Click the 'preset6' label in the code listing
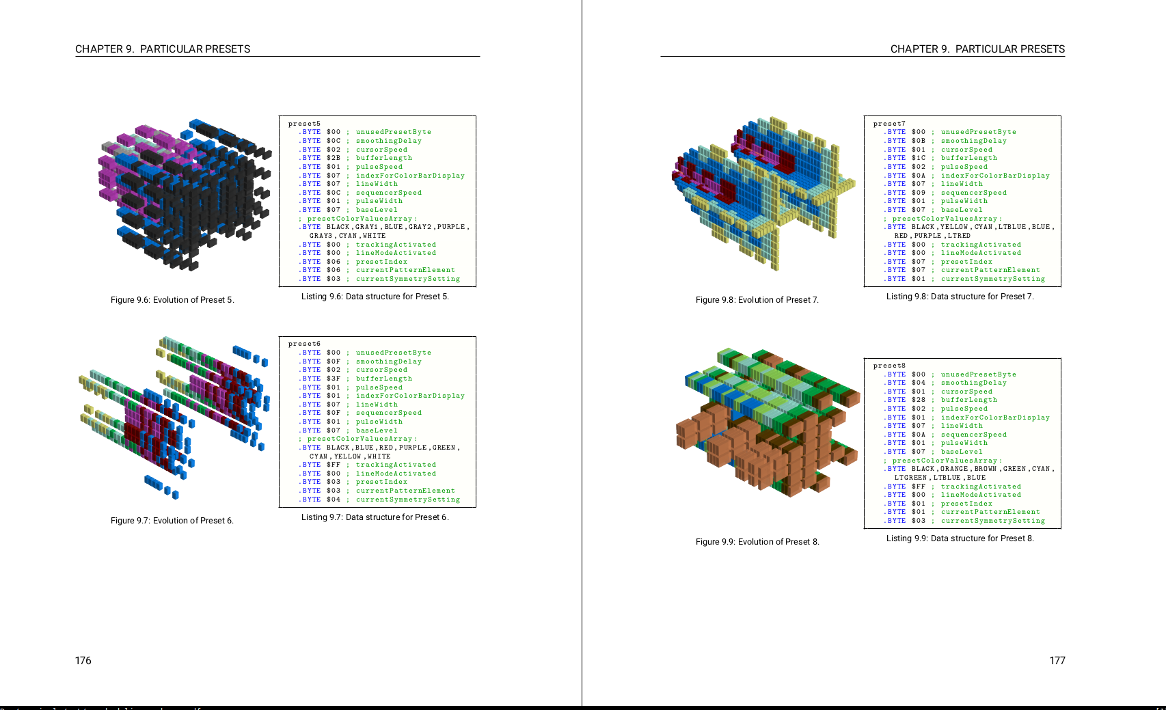Viewport: 1166px width, 710px height. point(304,344)
